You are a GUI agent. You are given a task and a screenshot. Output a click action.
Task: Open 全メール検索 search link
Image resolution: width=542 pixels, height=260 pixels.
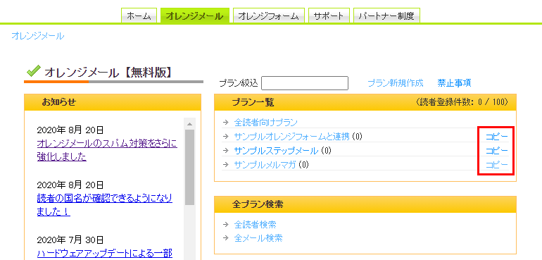click(258, 238)
